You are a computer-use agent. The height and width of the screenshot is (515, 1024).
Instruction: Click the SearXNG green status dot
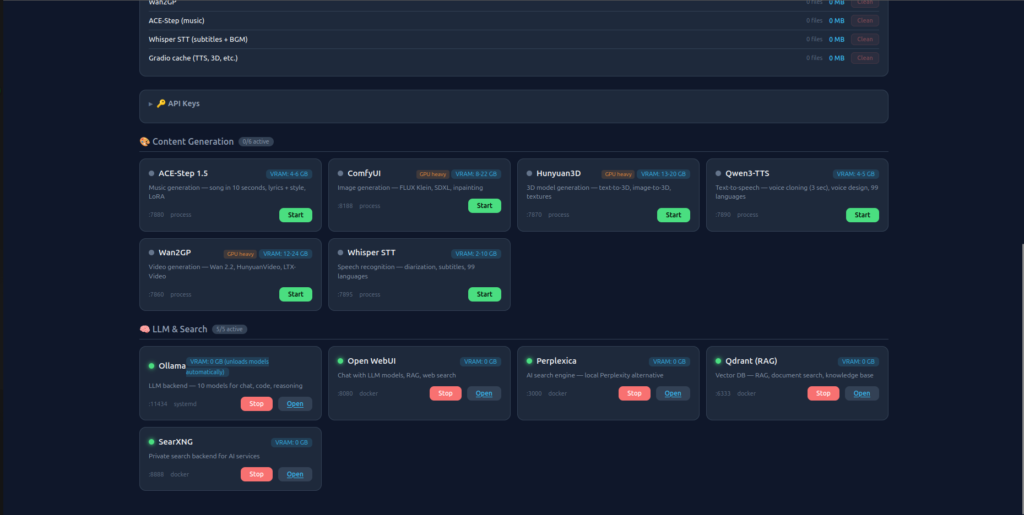[x=151, y=442]
